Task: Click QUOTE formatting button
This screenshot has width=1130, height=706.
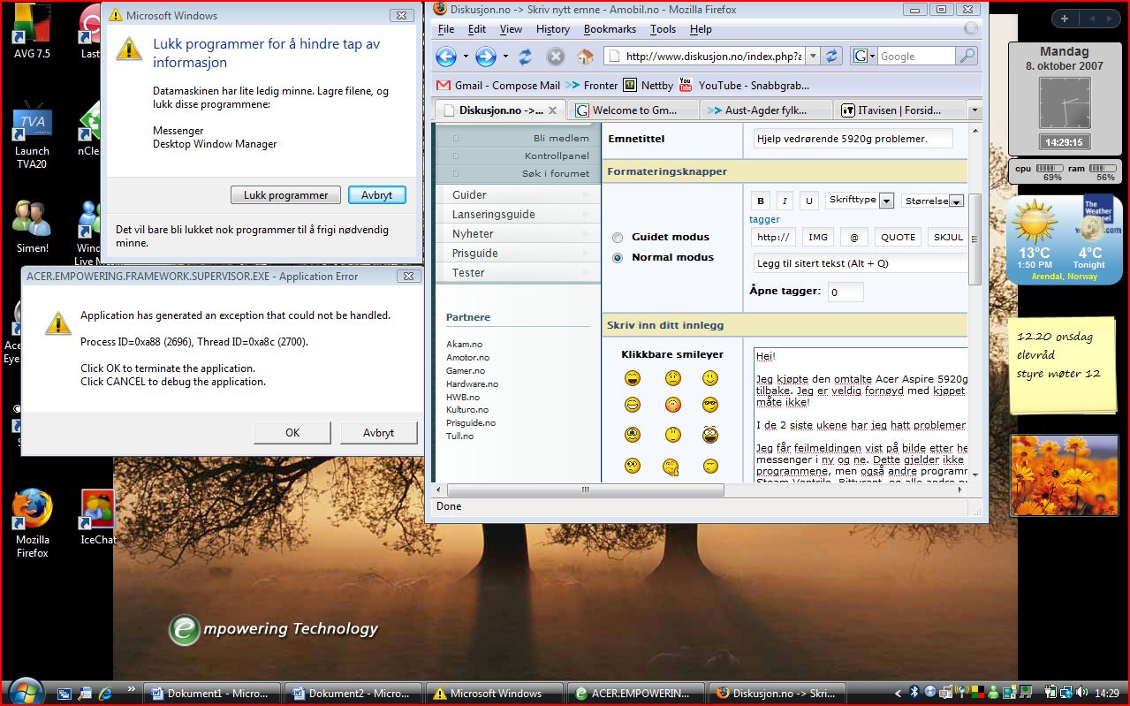Action: pyautogui.click(x=898, y=237)
